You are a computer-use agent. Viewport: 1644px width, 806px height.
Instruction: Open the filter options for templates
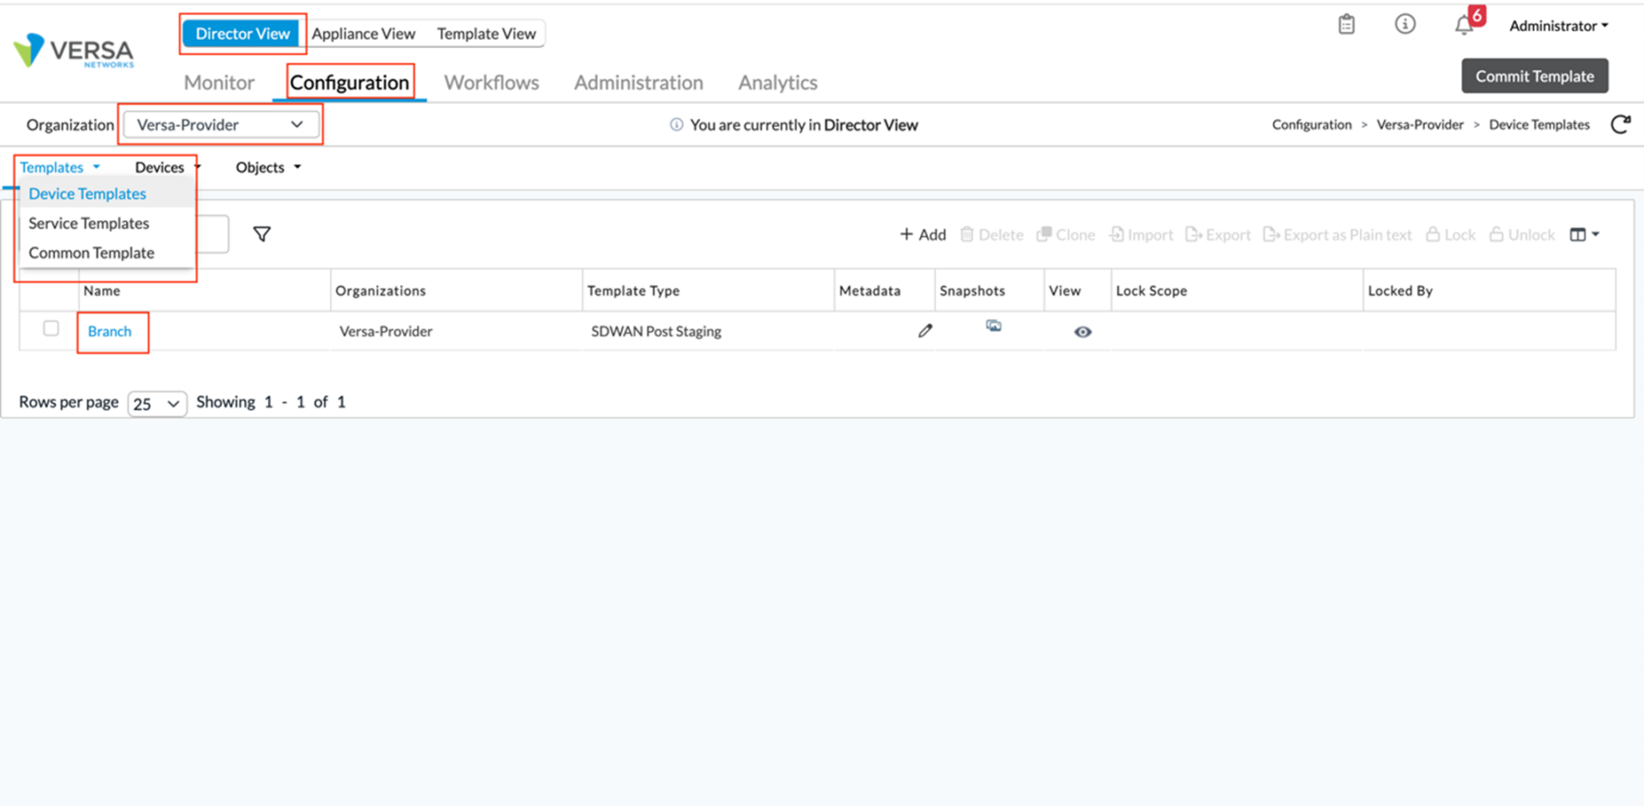click(x=262, y=234)
